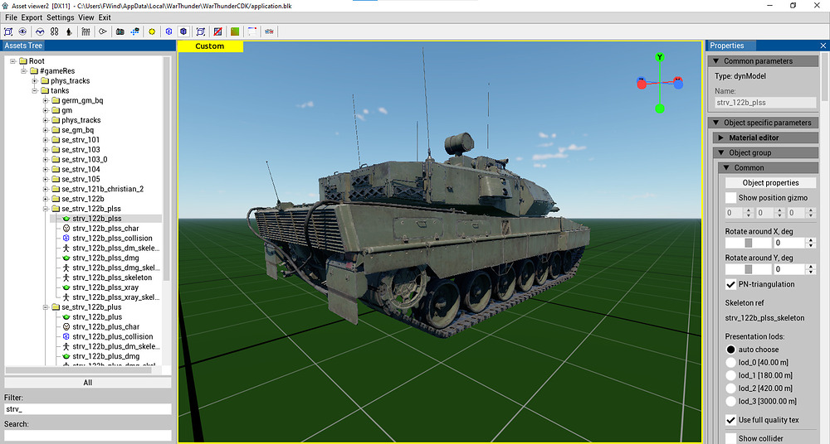The width and height of the screenshot is (830, 444).
Task: Click the Assets Tree vertical scrollbar
Action: [167, 169]
